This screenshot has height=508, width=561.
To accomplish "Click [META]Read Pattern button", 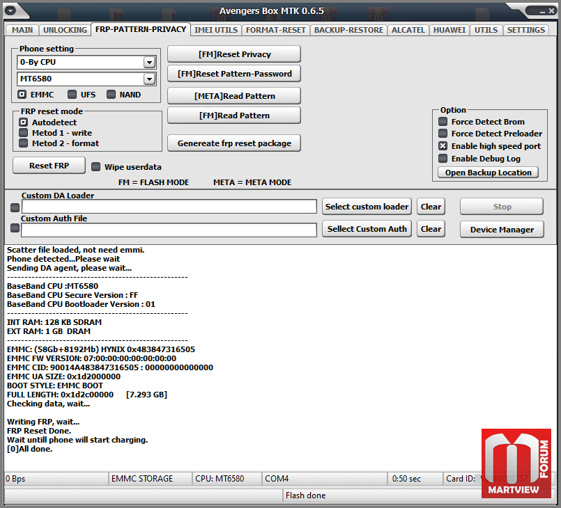I will pyautogui.click(x=234, y=96).
